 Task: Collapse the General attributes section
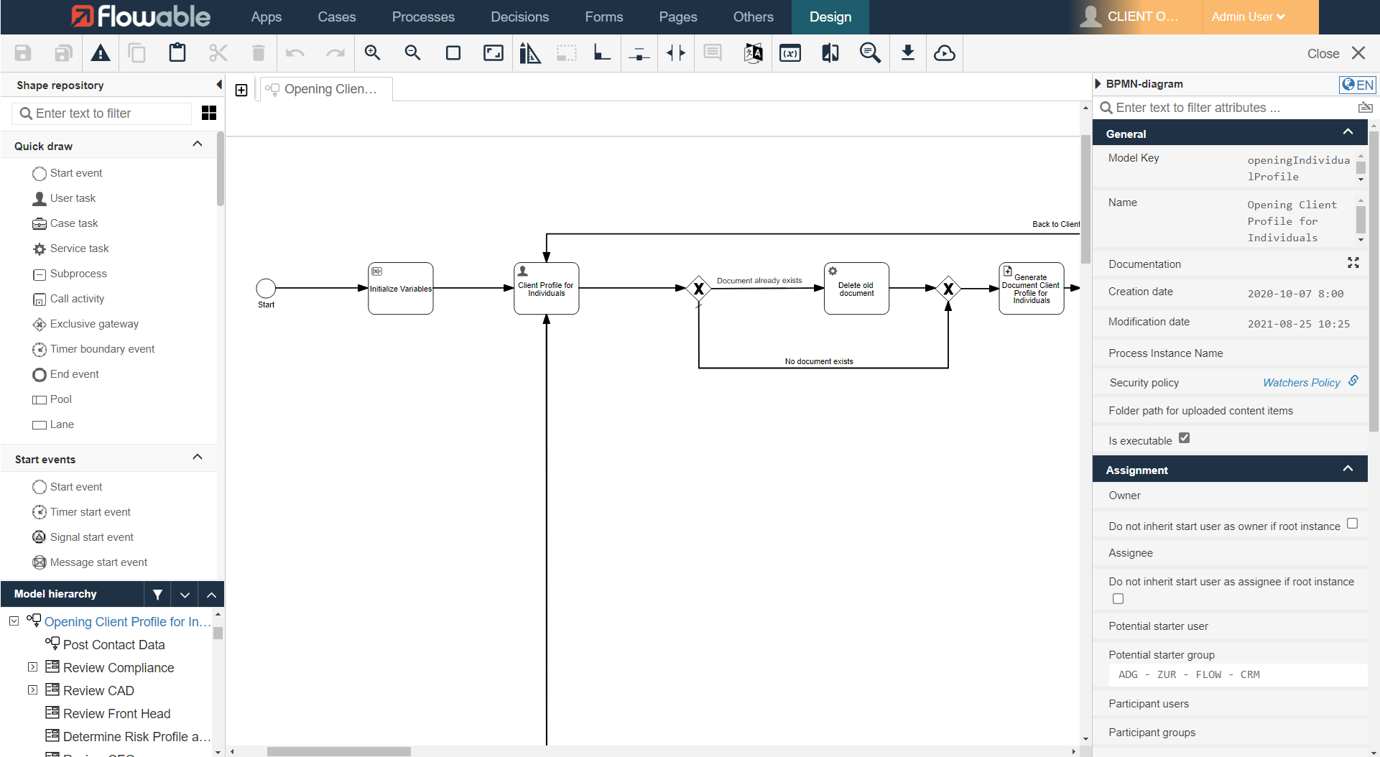click(1348, 132)
